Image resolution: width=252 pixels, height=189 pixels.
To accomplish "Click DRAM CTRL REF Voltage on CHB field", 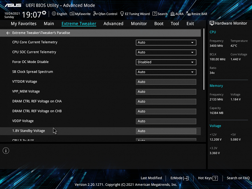I will pos(166,111).
